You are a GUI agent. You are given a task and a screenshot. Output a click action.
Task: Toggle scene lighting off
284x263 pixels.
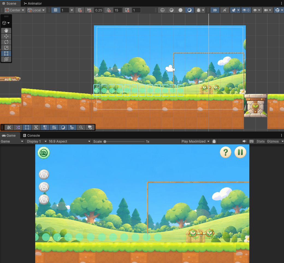[224, 10]
